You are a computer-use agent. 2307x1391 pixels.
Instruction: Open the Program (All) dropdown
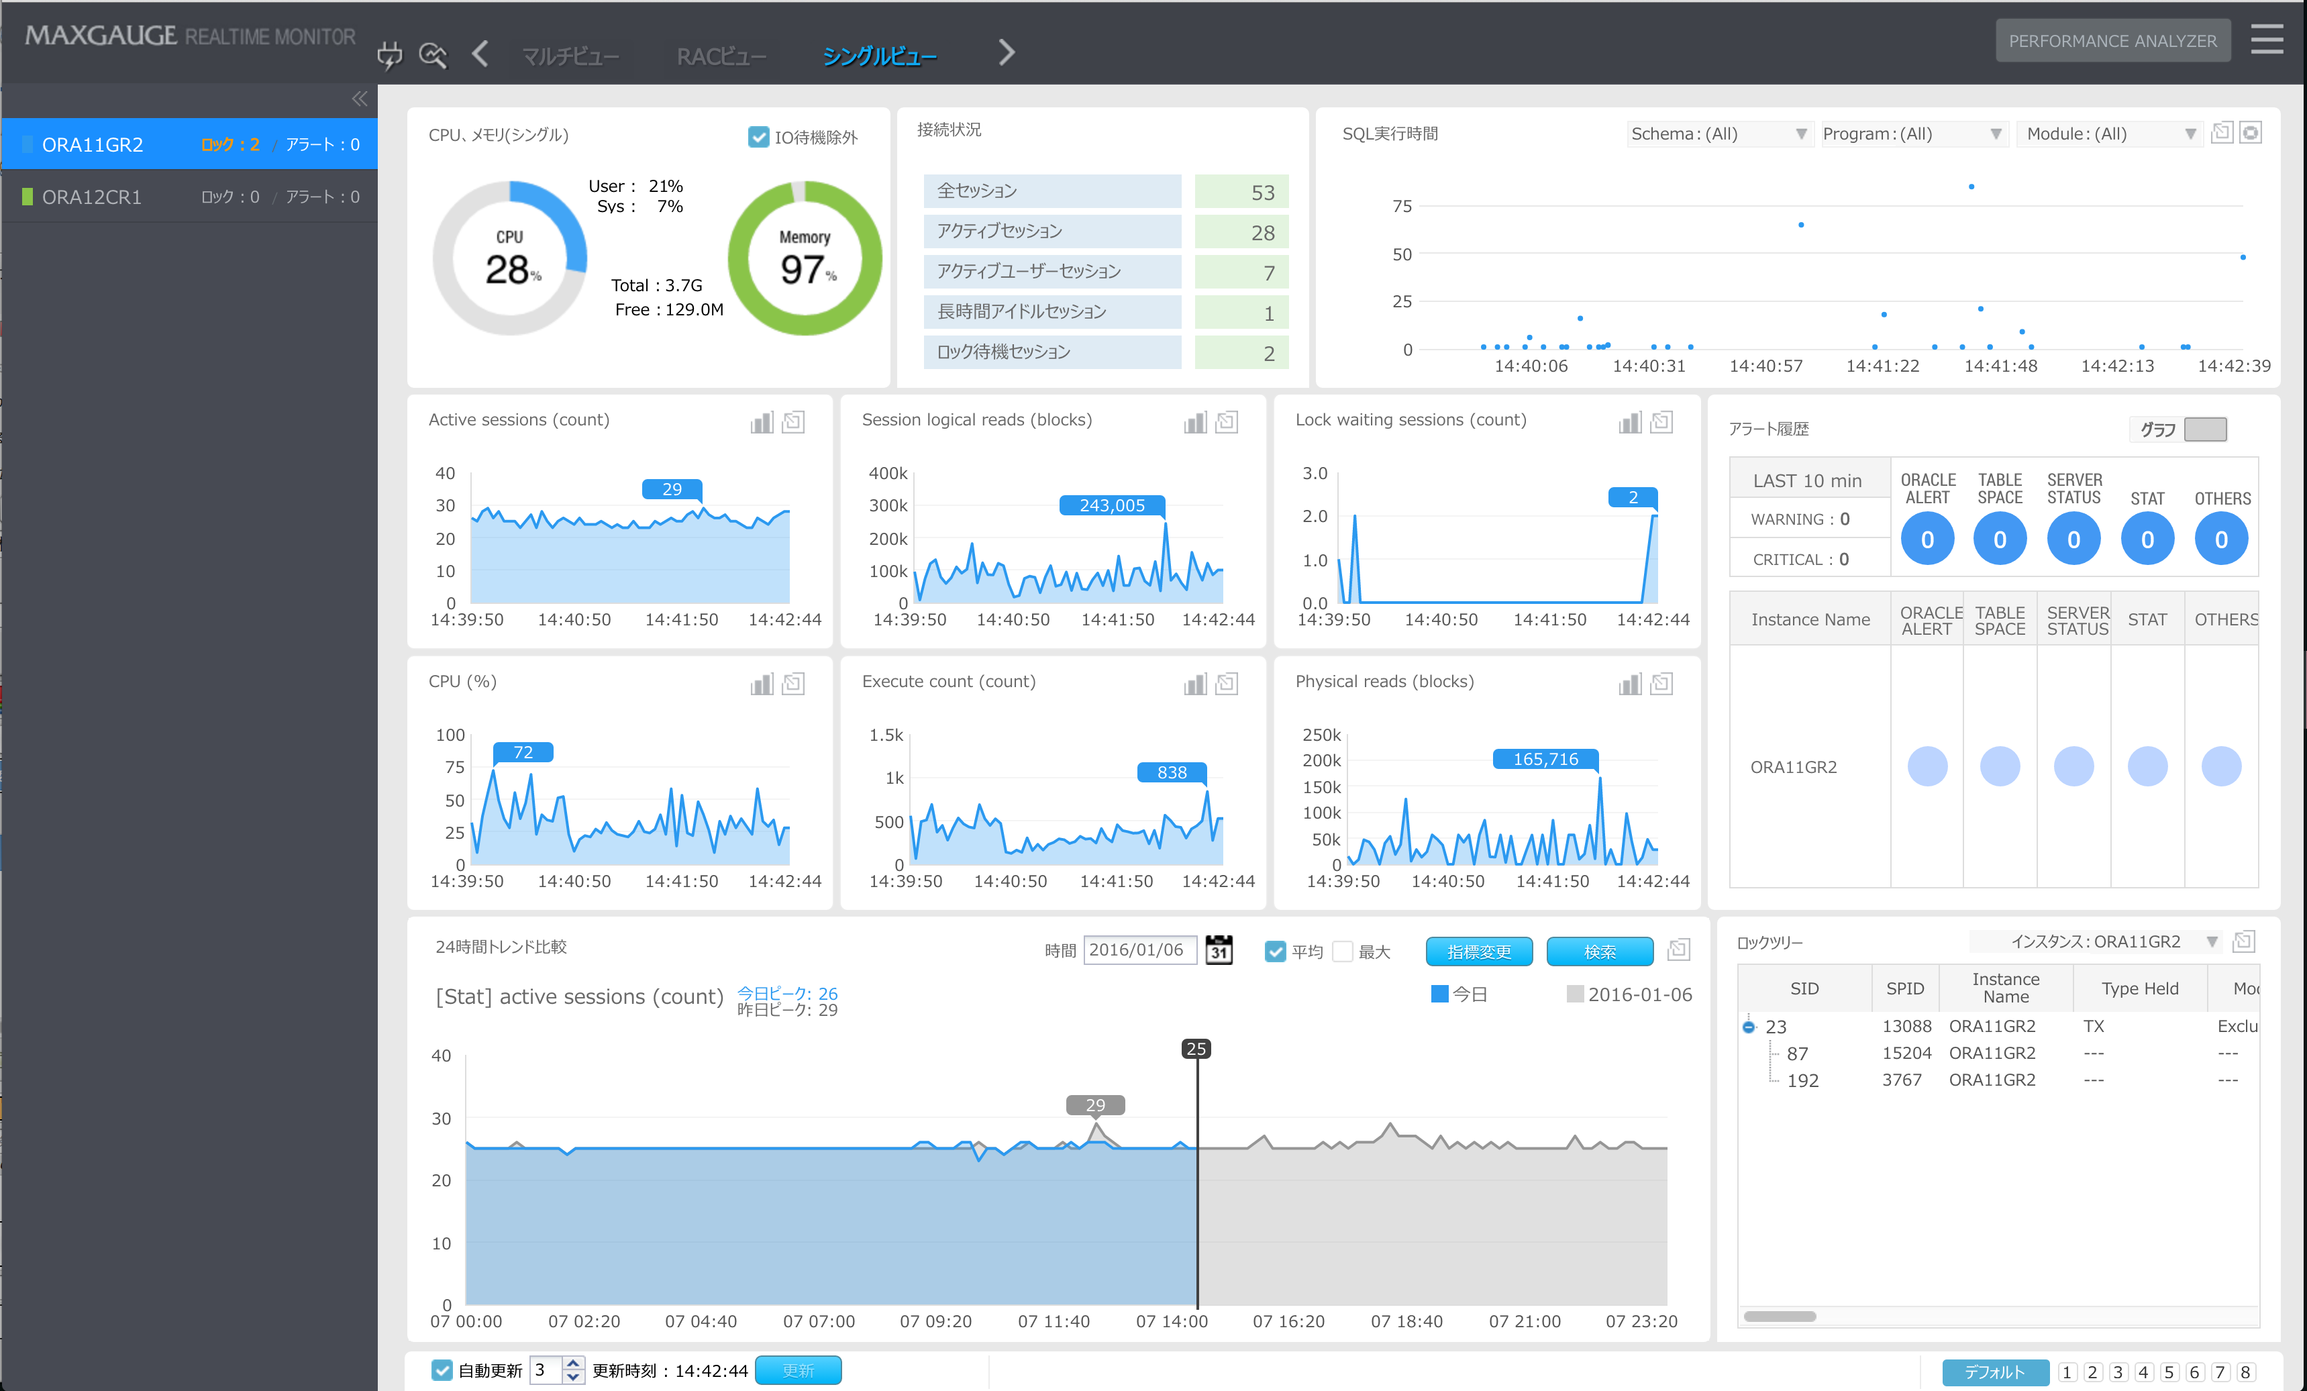coord(1914,134)
